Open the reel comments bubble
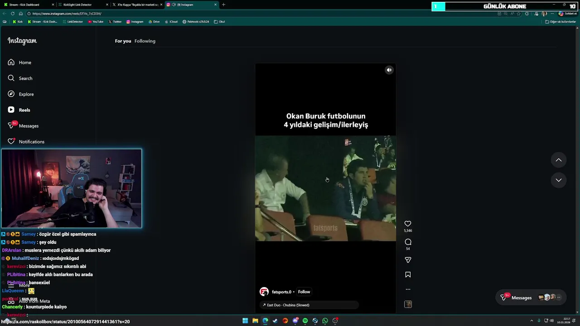Viewport: 580px width, 326px height. point(408,242)
